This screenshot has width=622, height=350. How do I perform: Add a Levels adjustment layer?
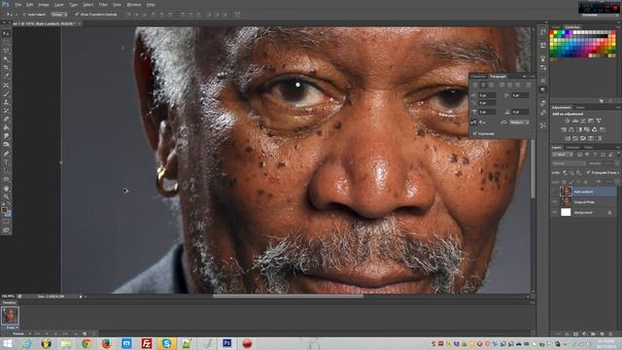click(x=575, y=121)
